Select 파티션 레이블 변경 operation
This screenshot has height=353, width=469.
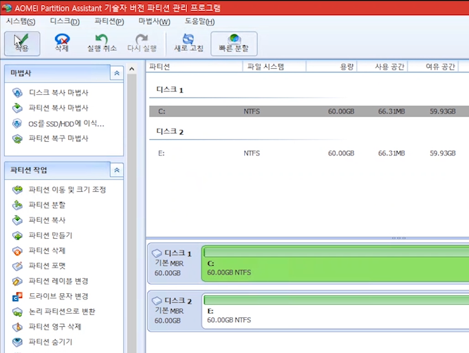coord(50,281)
